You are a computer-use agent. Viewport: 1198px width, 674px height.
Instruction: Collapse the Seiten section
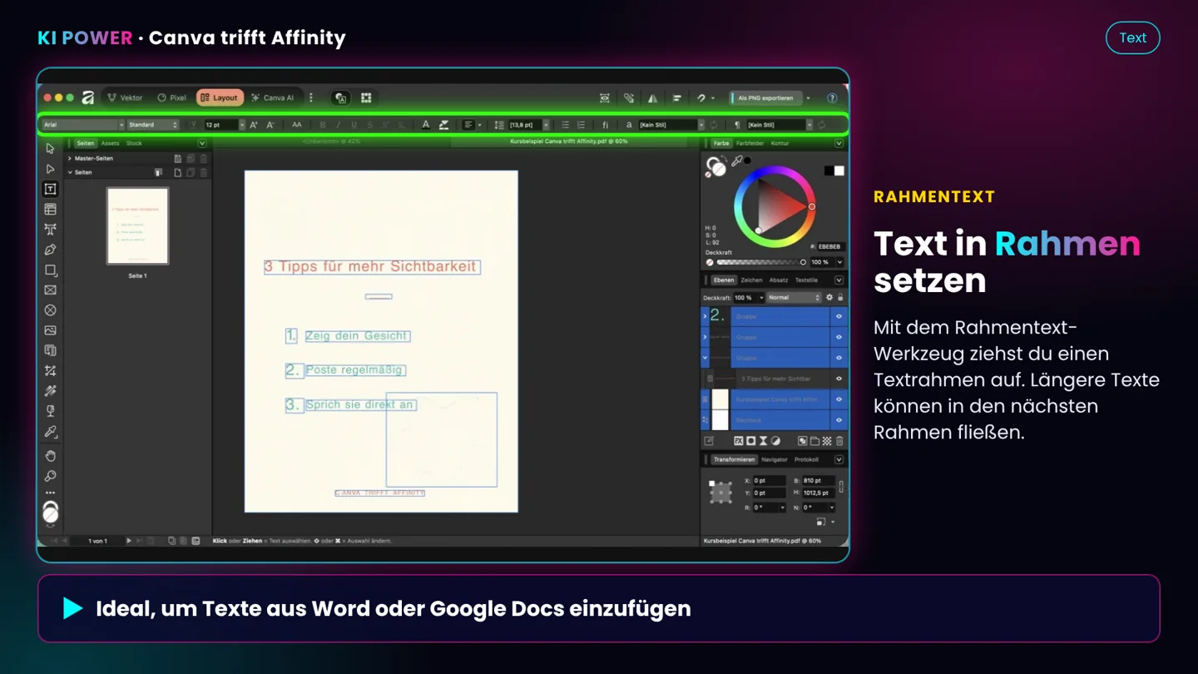[x=70, y=172]
